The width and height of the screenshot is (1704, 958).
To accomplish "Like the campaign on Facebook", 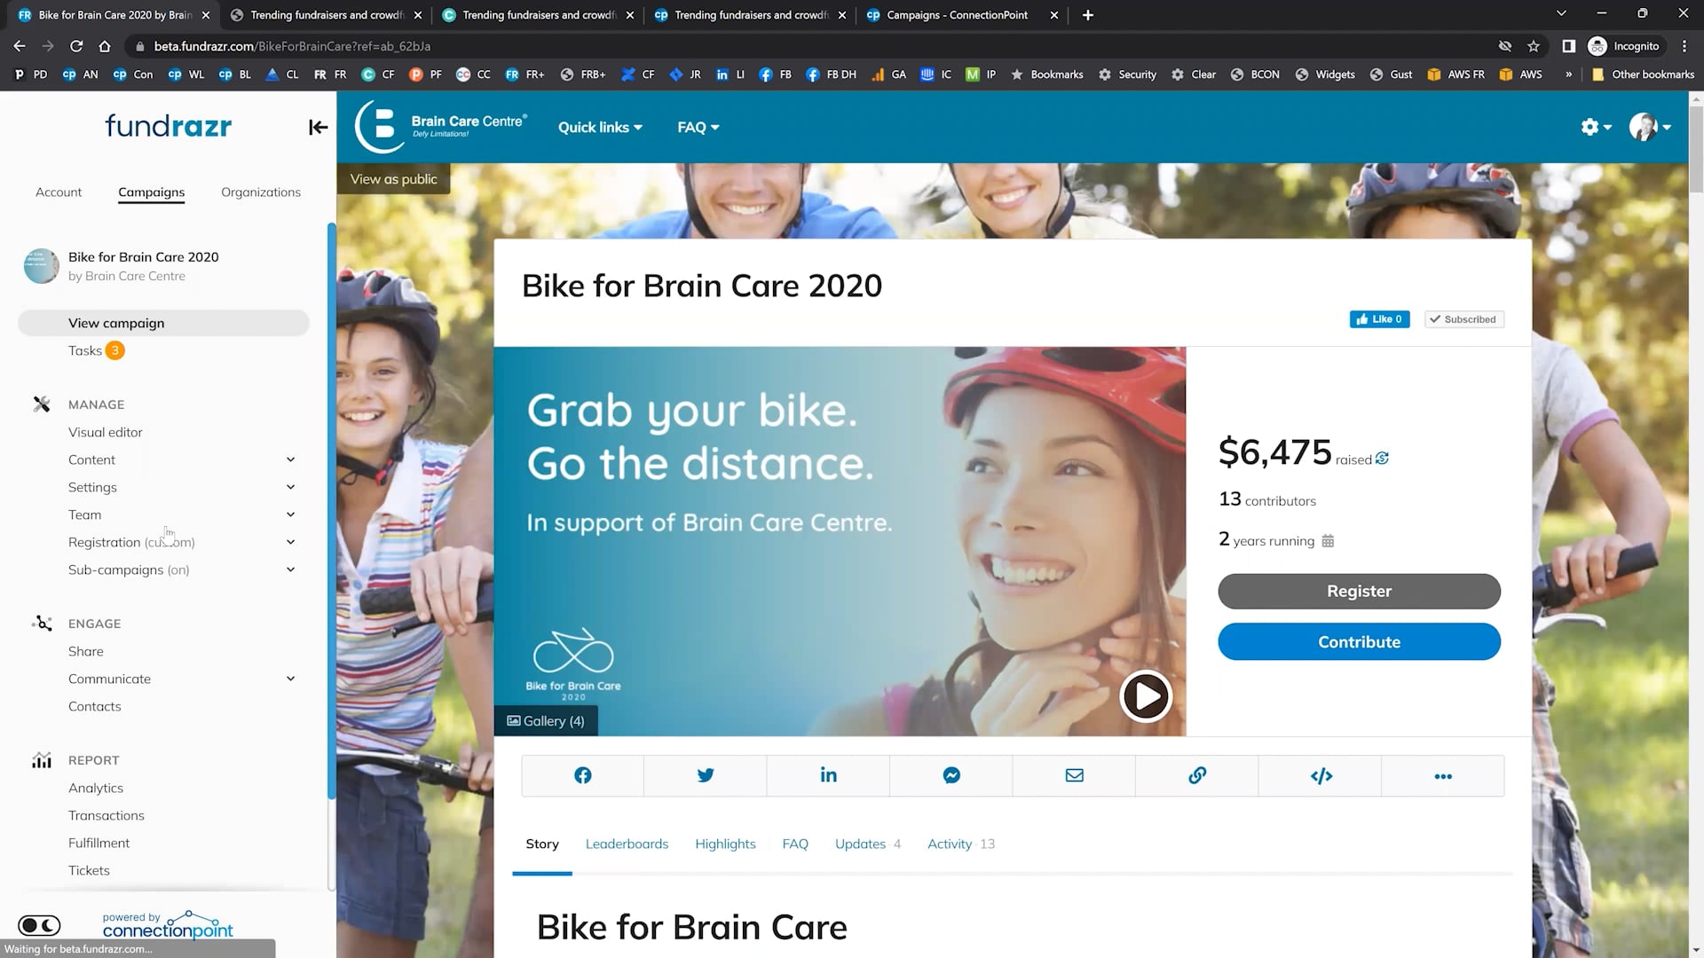I will tap(1379, 319).
